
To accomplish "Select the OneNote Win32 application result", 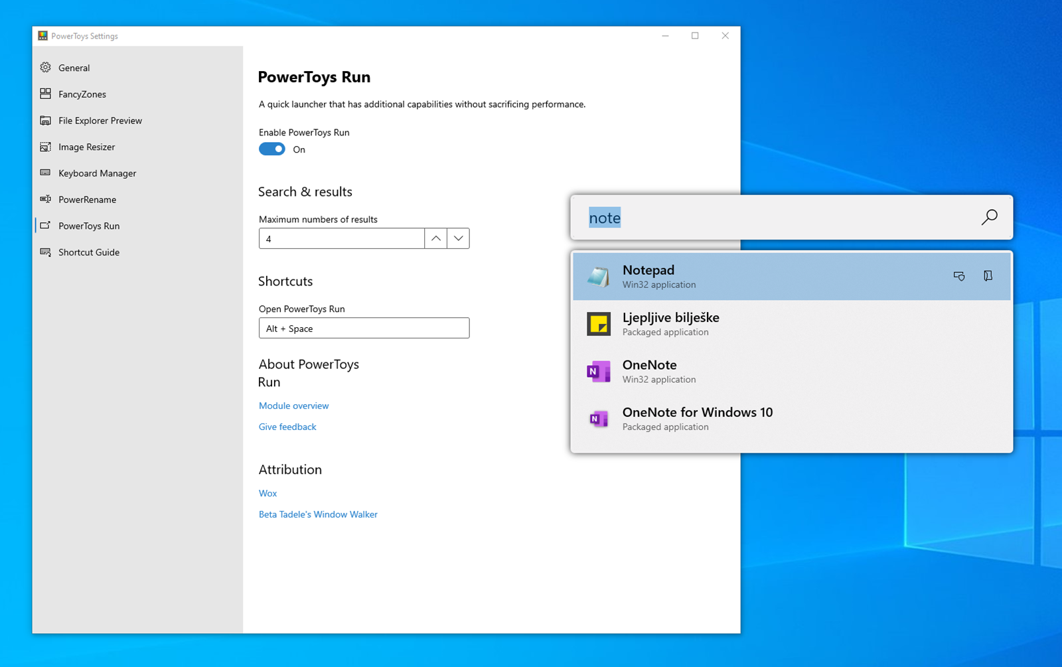I will pos(791,371).
